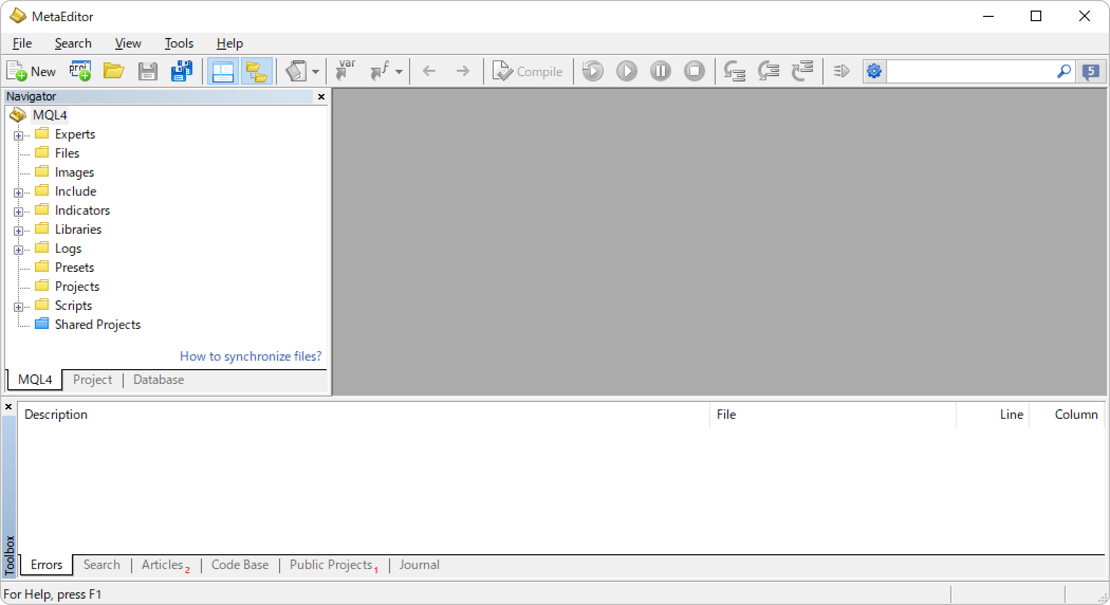Click the Search icon in toolbar
The width and height of the screenshot is (1110, 605).
tap(1064, 71)
